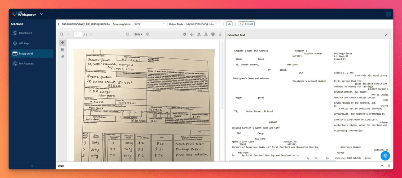Click the zoom out magnifier icon
This screenshot has width=402, height=178.
pyautogui.click(x=128, y=34)
